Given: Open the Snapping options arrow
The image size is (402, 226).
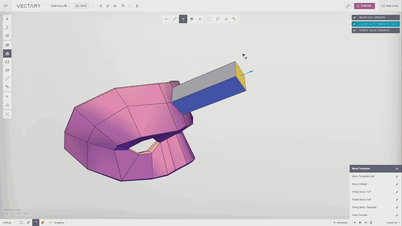Looking at the screenshot, I should pos(67,222).
